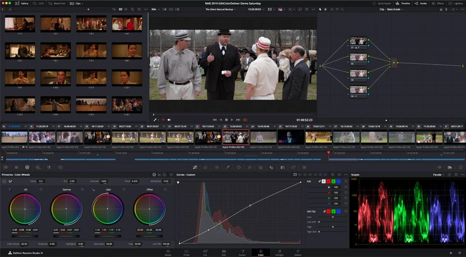Open the Scopes palette icon
Viewport: 466px width, 257px height.
(450, 167)
